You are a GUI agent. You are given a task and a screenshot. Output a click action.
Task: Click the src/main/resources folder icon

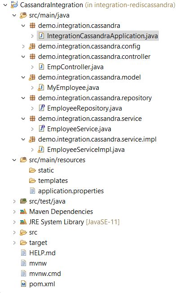coord(23,160)
